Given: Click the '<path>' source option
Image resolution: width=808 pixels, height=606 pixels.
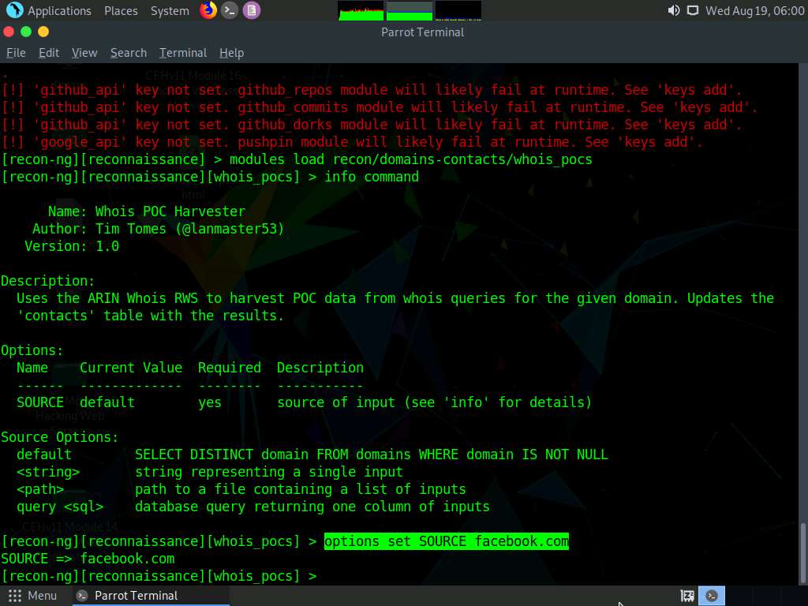Looking at the screenshot, I should 40,489.
